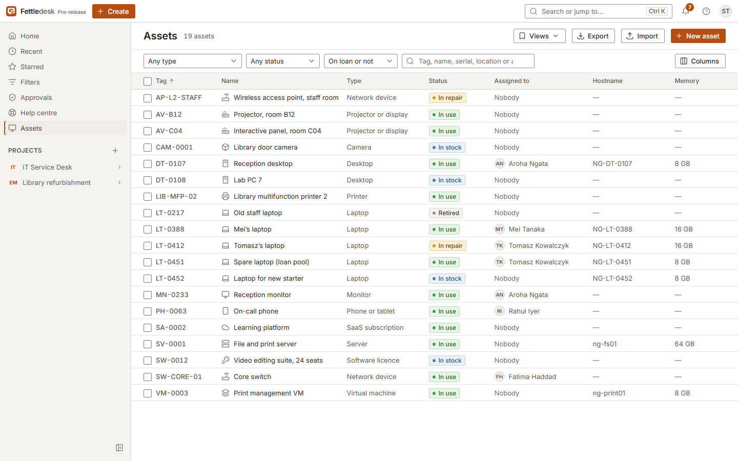Open Starred in sidebar
The width and height of the screenshot is (738, 461).
[x=65, y=67]
